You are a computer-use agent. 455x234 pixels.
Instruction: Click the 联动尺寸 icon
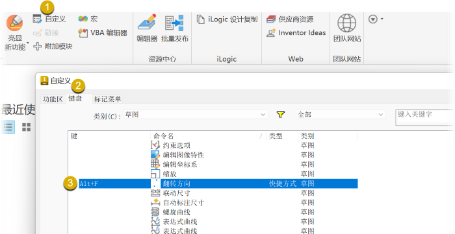[x=155, y=193]
